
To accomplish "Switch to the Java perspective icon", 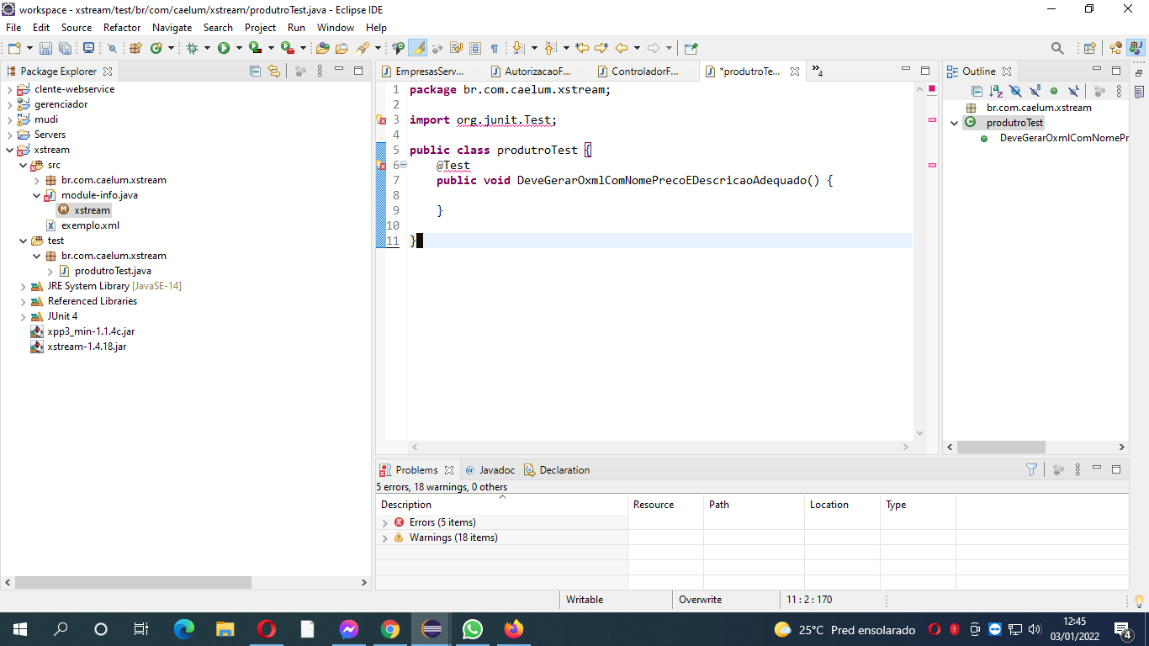I will tap(1136, 48).
